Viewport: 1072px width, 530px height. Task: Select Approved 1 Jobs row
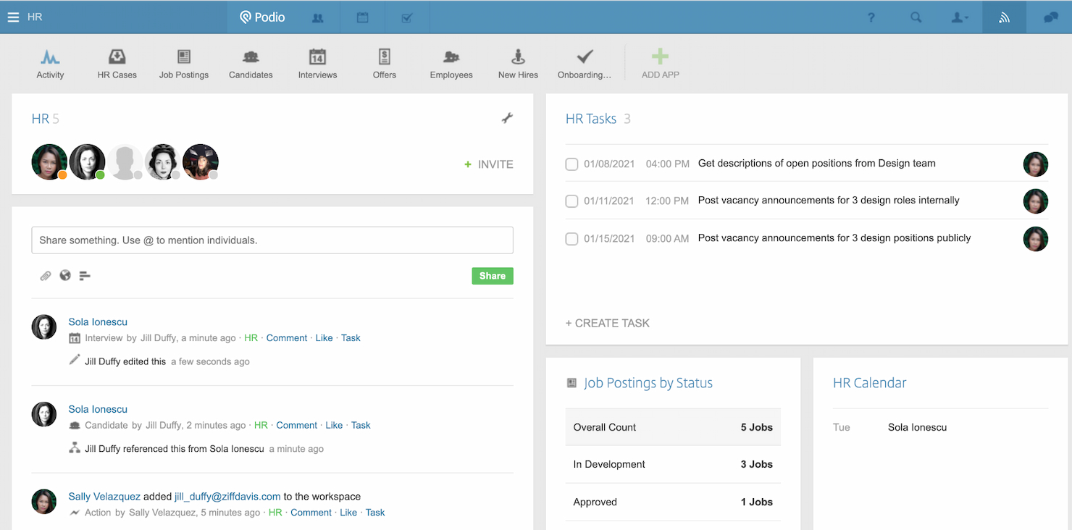click(x=673, y=502)
